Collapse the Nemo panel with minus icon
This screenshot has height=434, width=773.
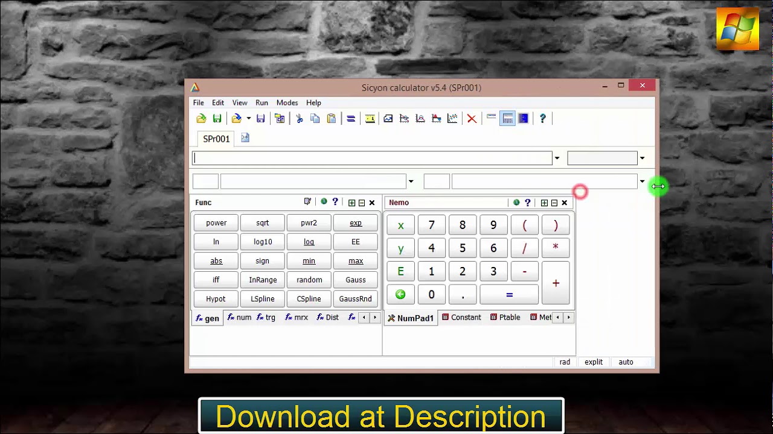(554, 203)
